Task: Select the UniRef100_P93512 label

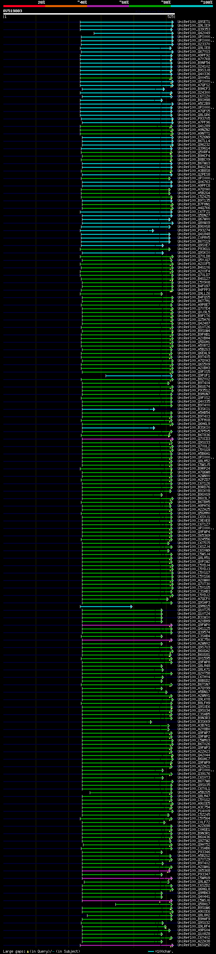Action: pyautogui.click(x=193, y=390)
